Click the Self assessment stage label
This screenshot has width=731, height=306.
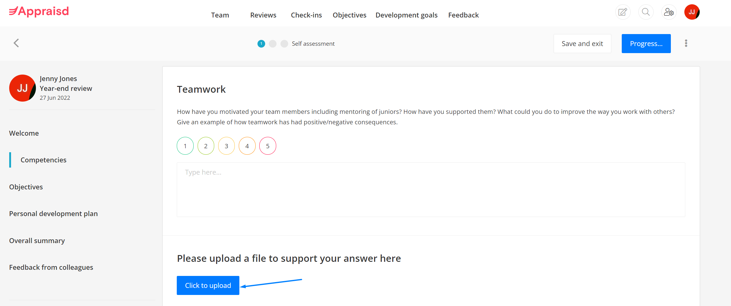pyautogui.click(x=313, y=44)
